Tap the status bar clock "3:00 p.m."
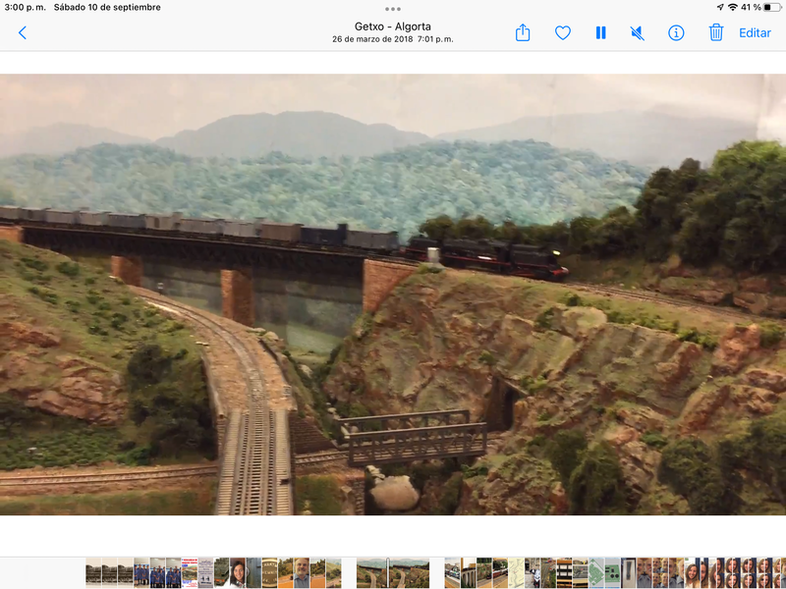The height and width of the screenshot is (589, 786). 25,8
